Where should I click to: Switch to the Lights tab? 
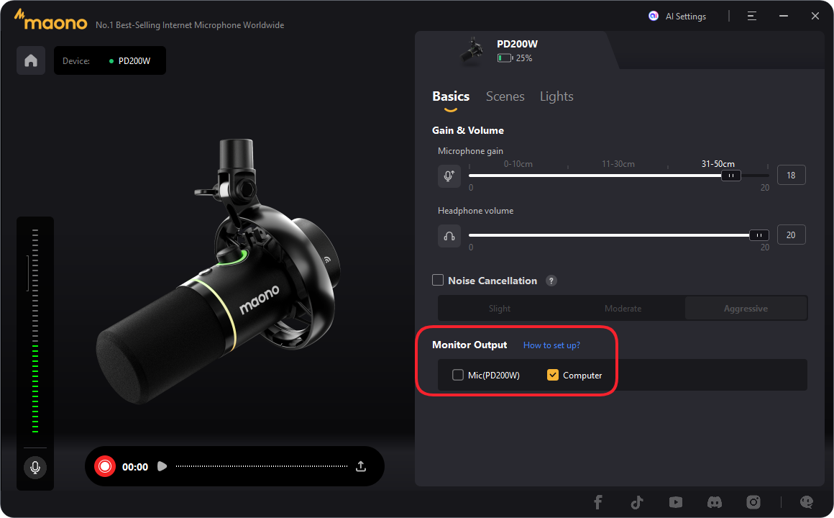click(x=556, y=96)
